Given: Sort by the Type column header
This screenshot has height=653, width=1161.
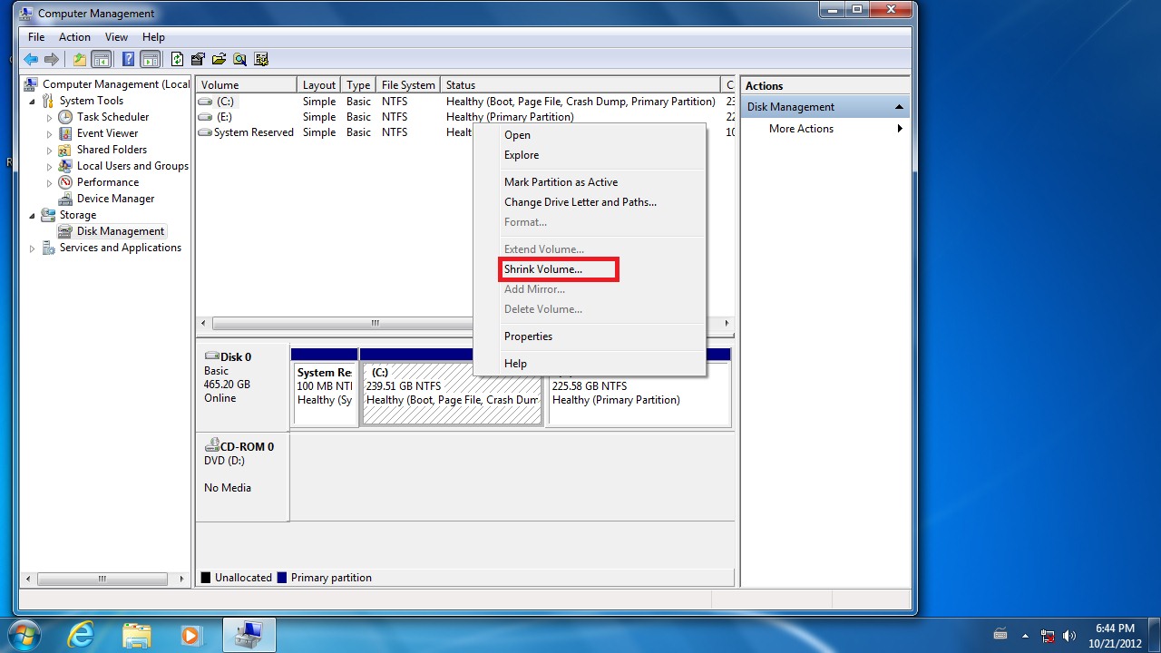Looking at the screenshot, I should (359, 85).
